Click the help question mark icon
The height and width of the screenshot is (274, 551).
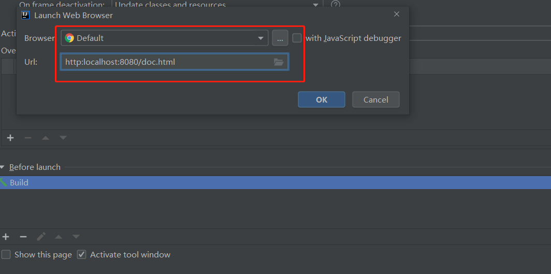pyautogui.click(x=336, y=4)
